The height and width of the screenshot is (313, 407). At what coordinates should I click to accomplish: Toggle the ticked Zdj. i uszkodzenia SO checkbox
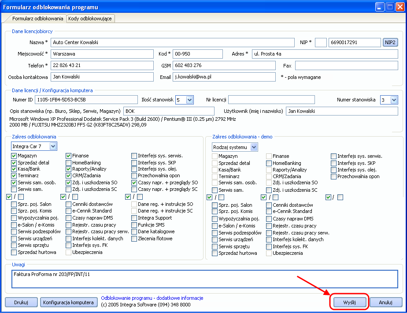point(69,183)
